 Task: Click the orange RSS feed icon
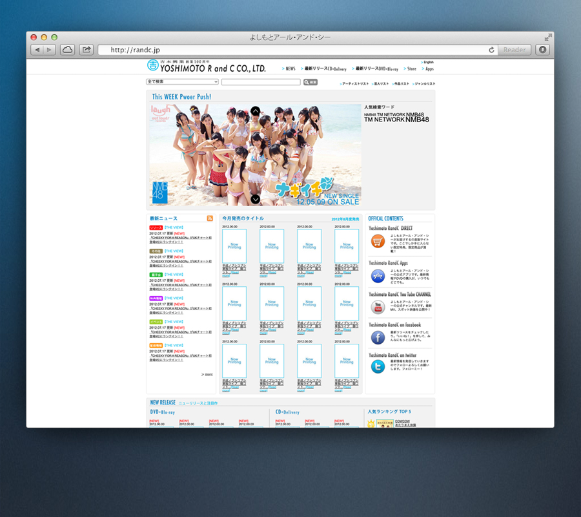pos(210,218)
